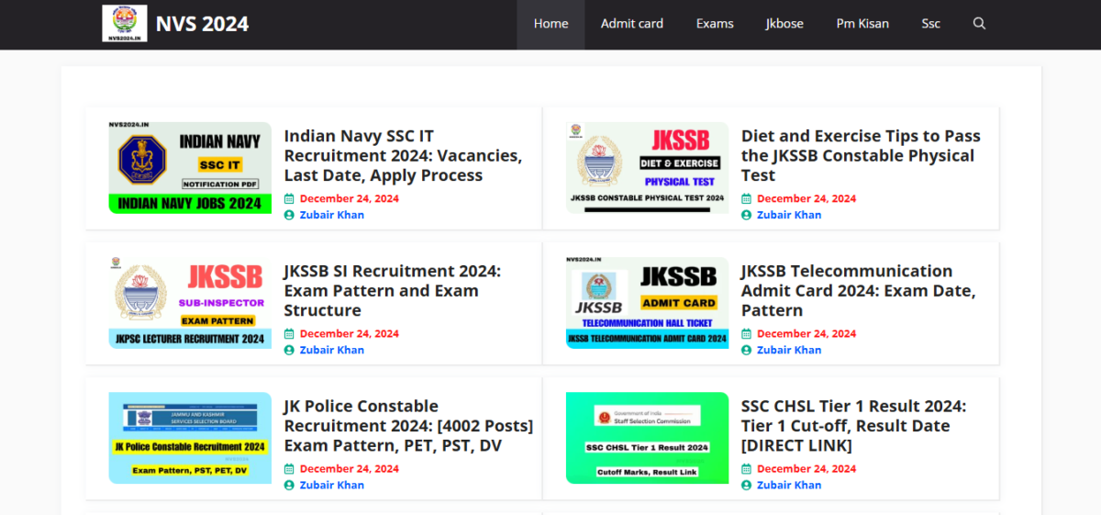Click author icon for SSC CHSL Tier 1 post

click(x=746, y=485)
